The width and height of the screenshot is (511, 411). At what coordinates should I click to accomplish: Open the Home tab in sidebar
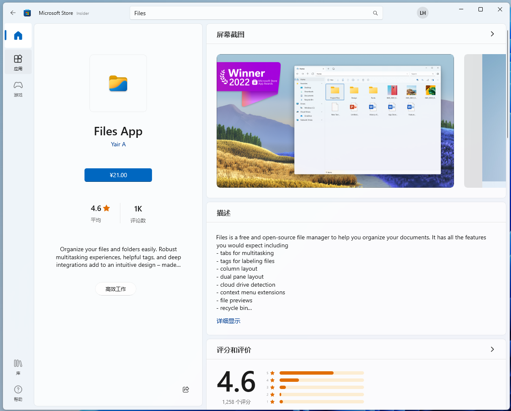coord(18,36)
